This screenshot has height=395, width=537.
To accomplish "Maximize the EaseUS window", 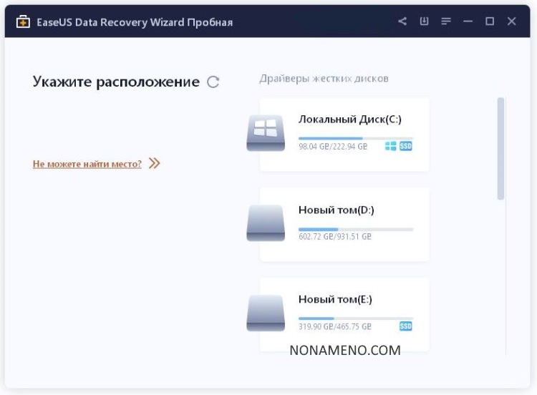I will click(490, 21).
